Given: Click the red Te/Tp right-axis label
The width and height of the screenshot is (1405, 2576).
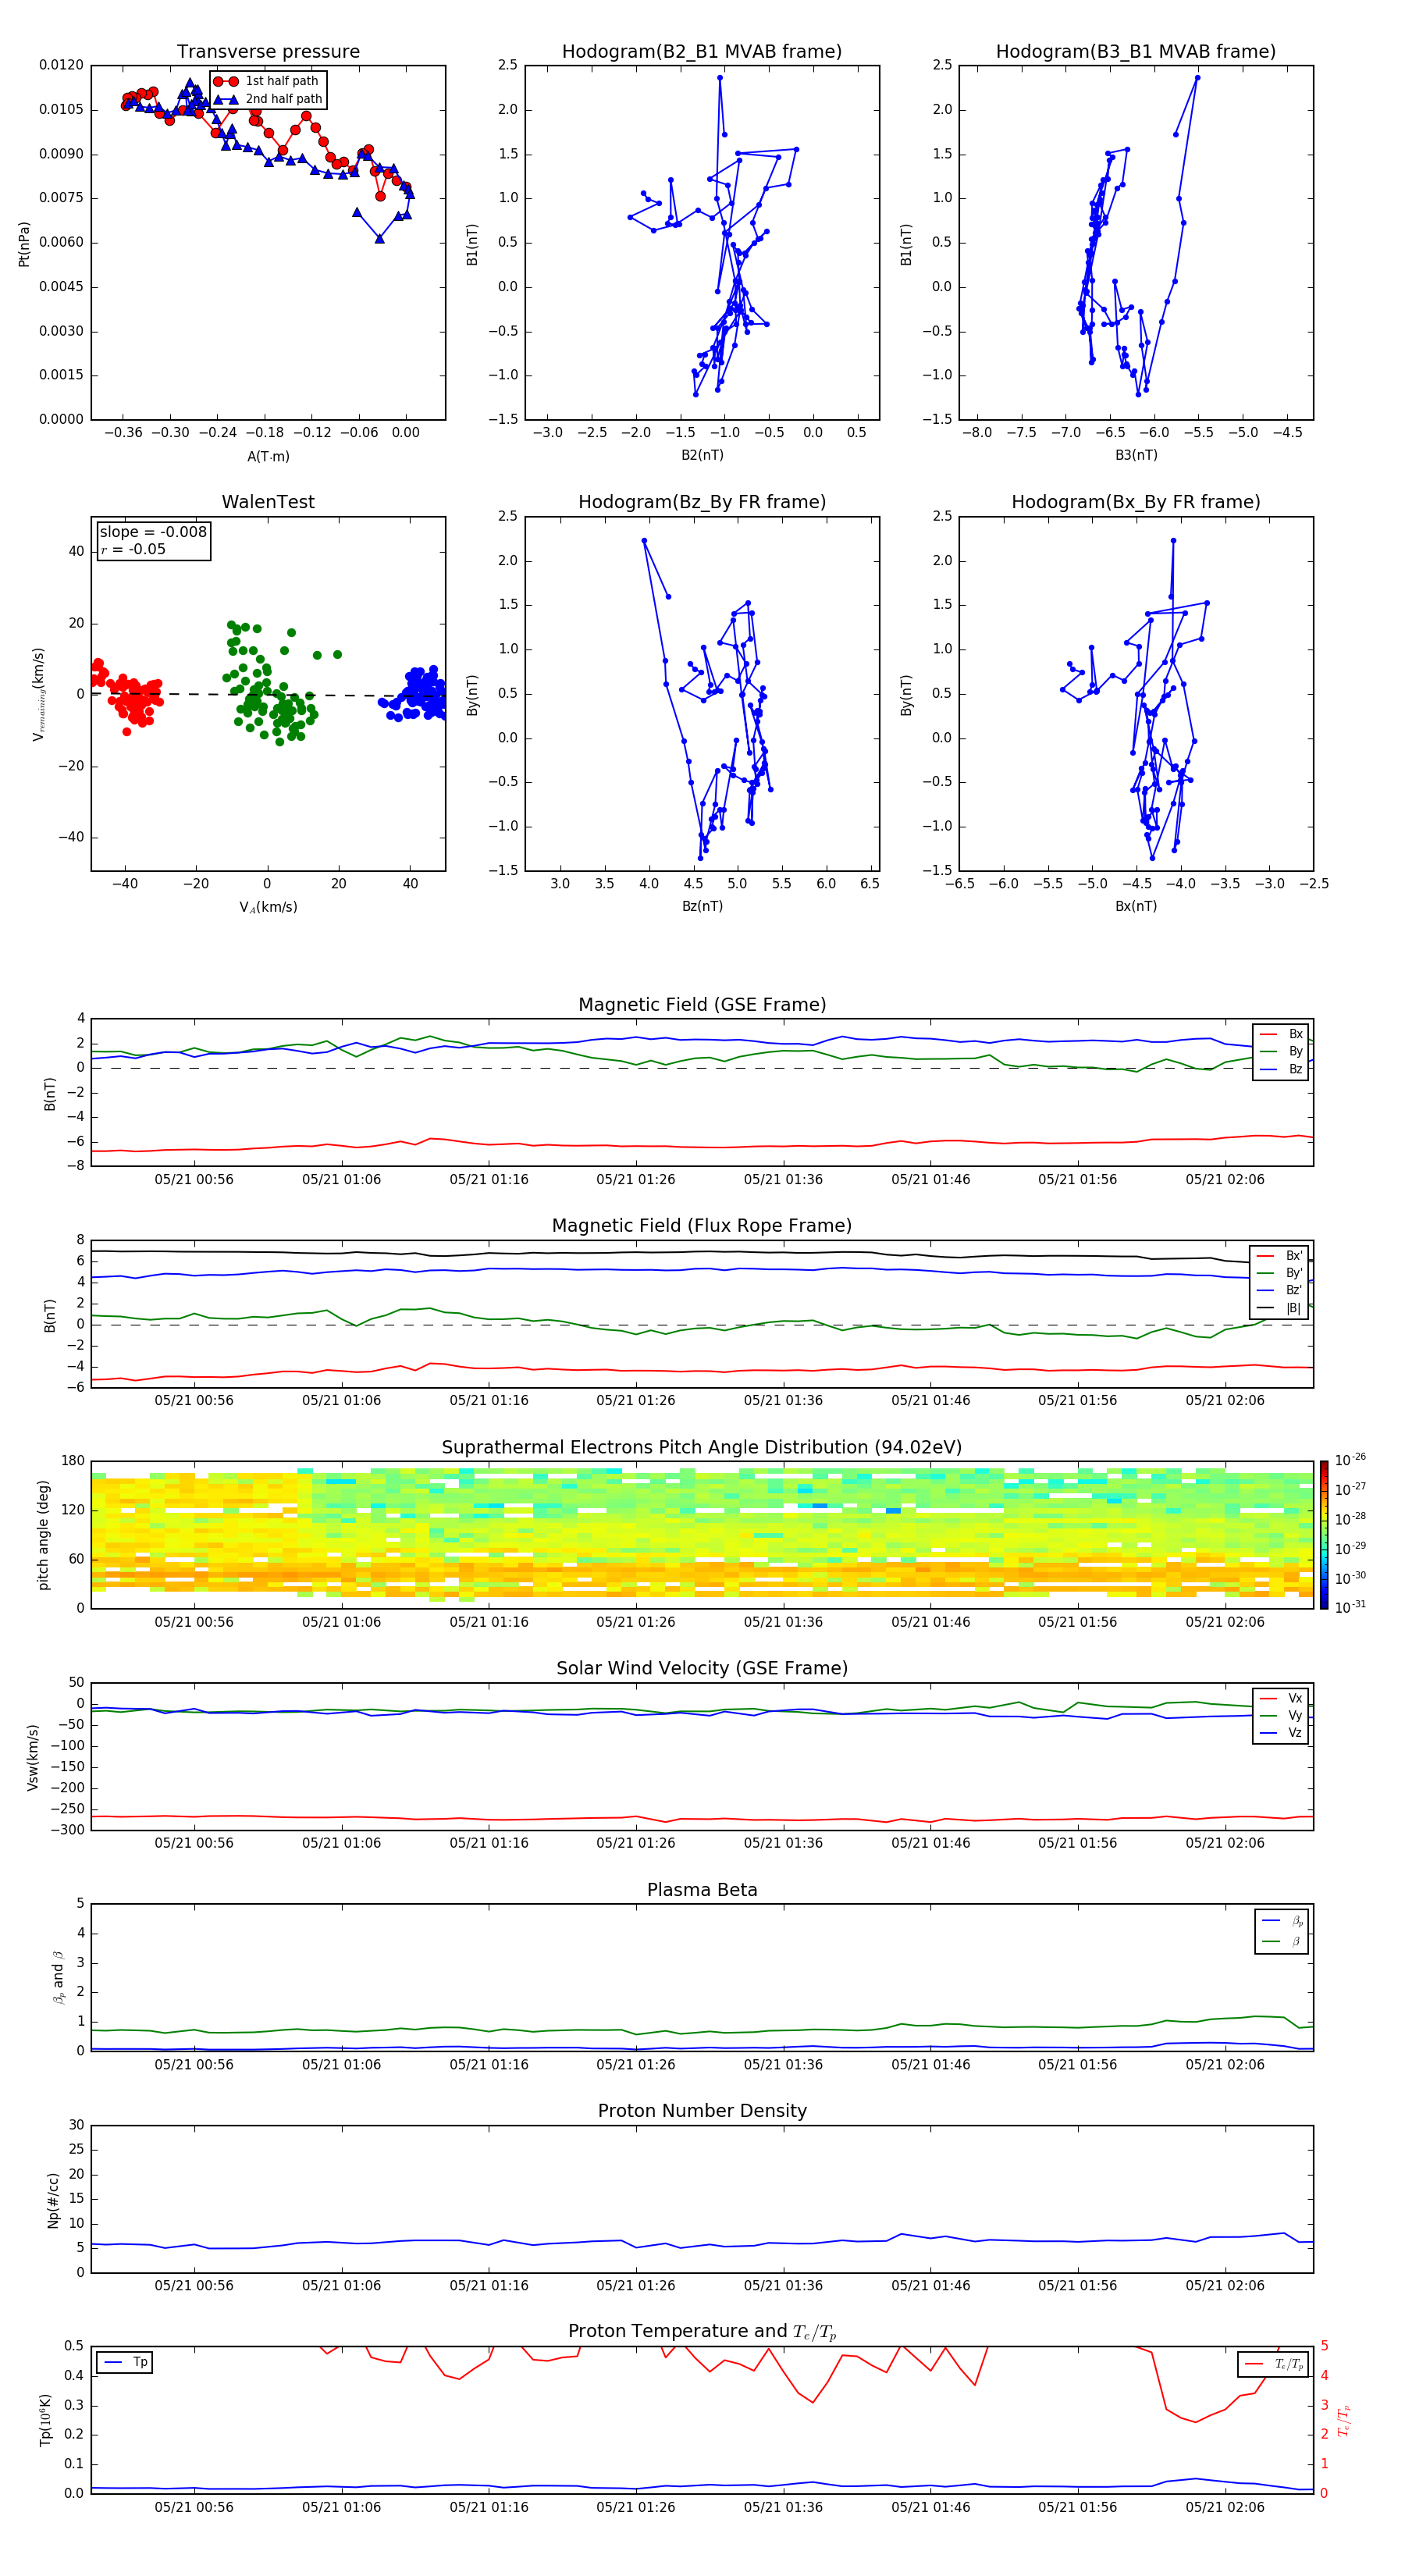Looking at the screenshot, I should pos(1343,2420).
